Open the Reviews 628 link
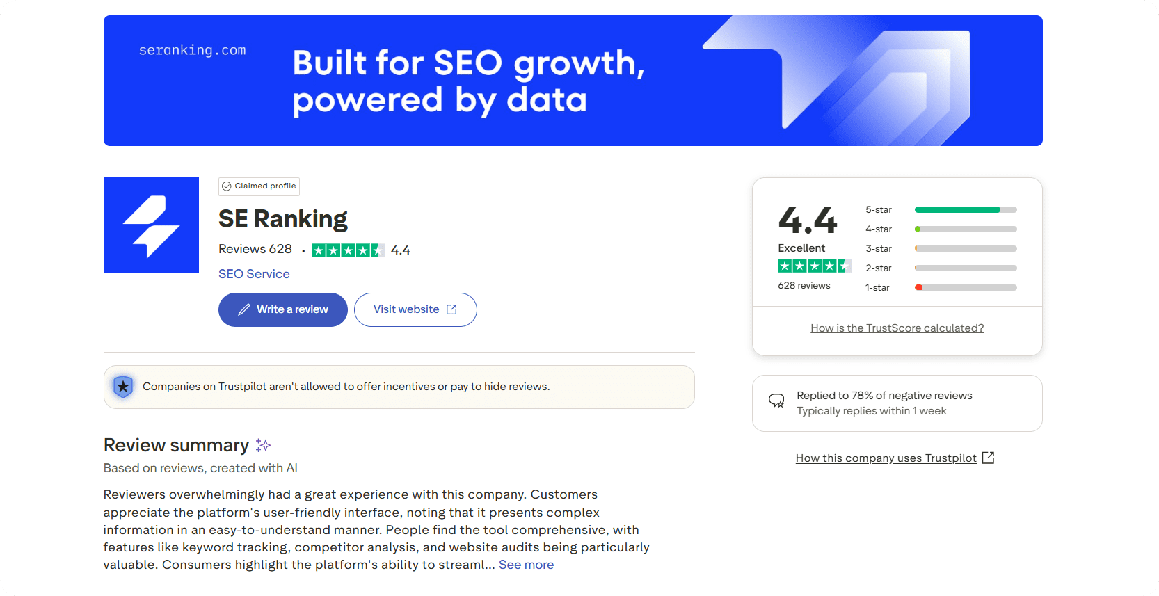The height and width of the screenshot is (596, 1159). pos(255,249)
